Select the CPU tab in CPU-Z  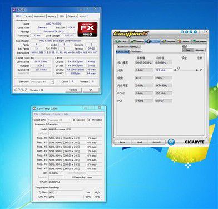(x=18, y=16)
